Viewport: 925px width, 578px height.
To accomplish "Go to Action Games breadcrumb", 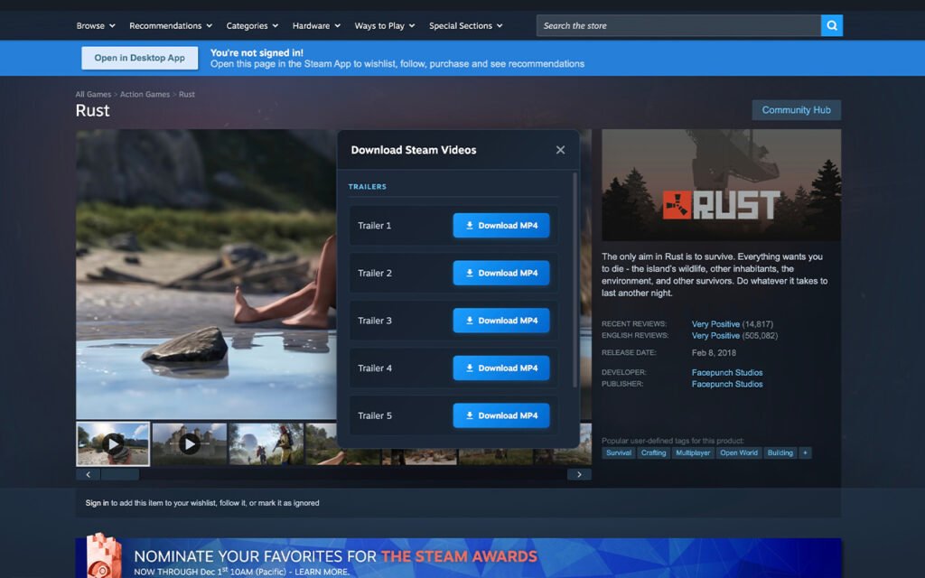I will (x=145, y=94).
